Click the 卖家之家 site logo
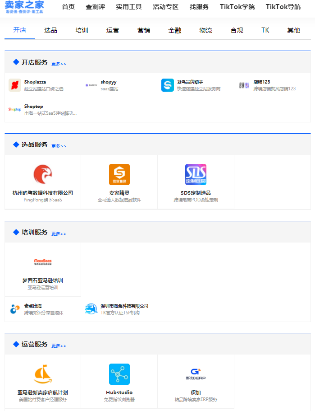 click(x=24, y=7)
